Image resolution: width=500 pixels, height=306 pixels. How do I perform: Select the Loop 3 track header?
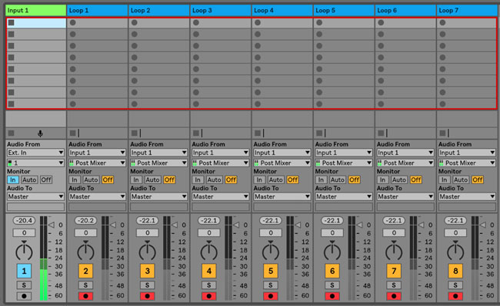220,11
